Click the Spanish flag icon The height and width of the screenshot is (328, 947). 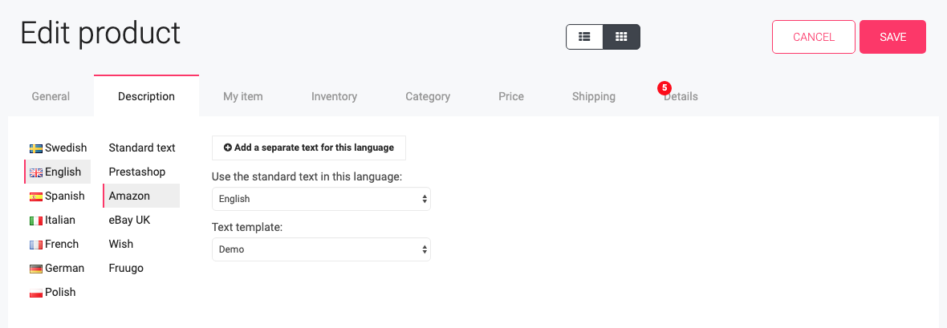point(35,196)
